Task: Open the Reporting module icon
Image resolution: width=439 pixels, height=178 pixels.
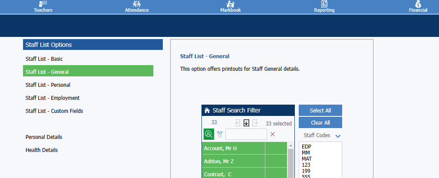Action: coord(324,4)
